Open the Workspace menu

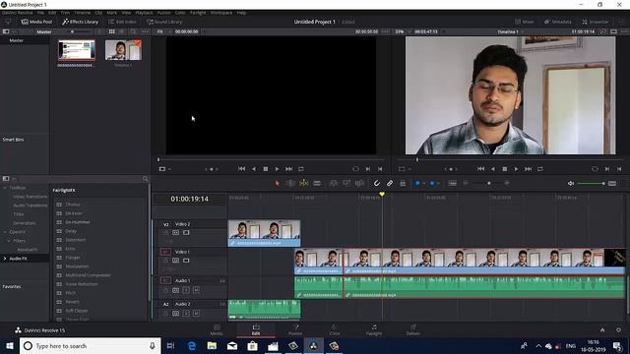click(x=221, y=13)
